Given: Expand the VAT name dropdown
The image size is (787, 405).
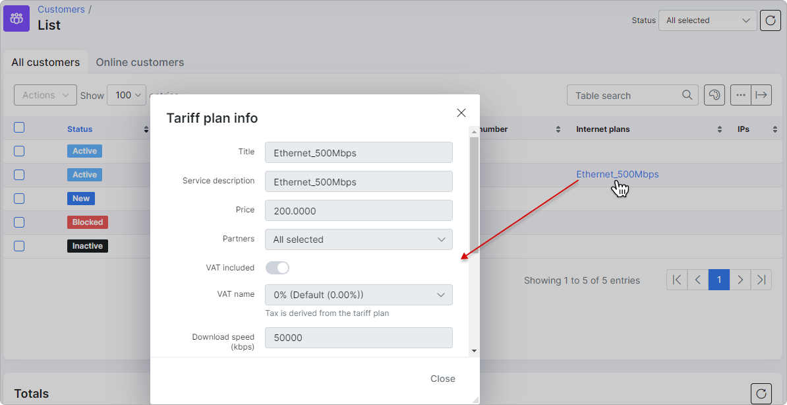Looking at the screenshot, I should click(359, 295).
